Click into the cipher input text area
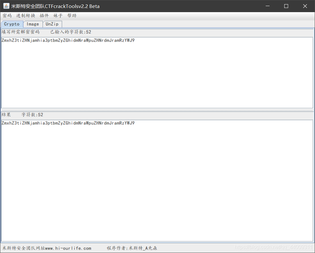Image resolution: width=315 pixels, height=253 pixels. tap(157, 73)
